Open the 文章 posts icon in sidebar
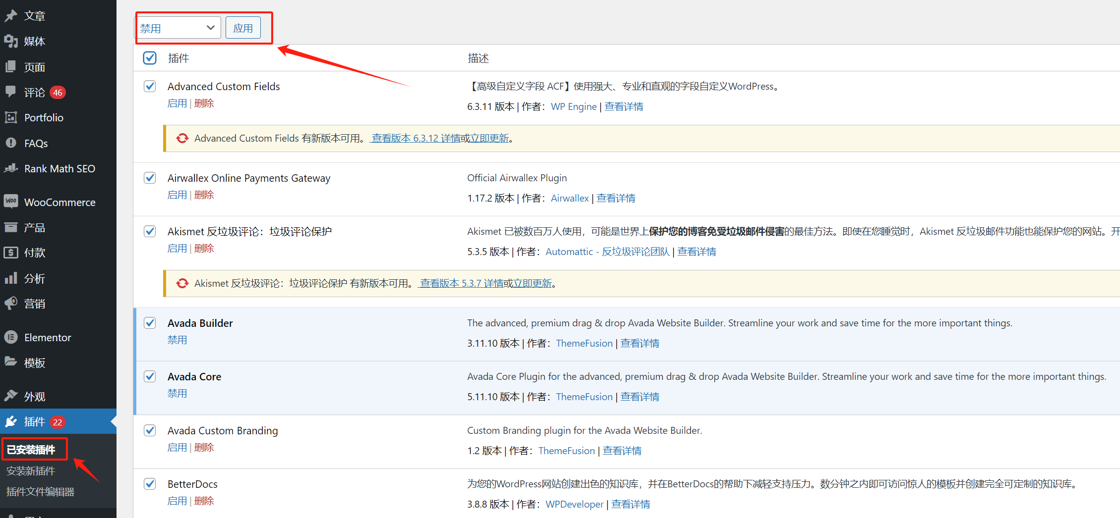Image resolution: width=1120 pixels, height=518 pixels. tap(12, 15)
